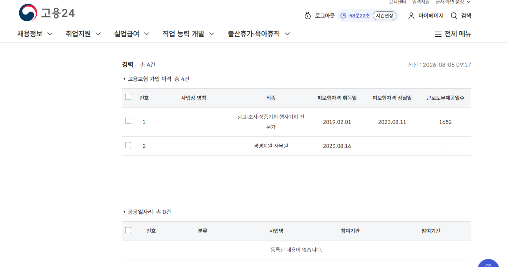Click 고용보험 가입 이력 heading
Image resolution: width=507 pixels, height=267 pixels.
(149, 79)
